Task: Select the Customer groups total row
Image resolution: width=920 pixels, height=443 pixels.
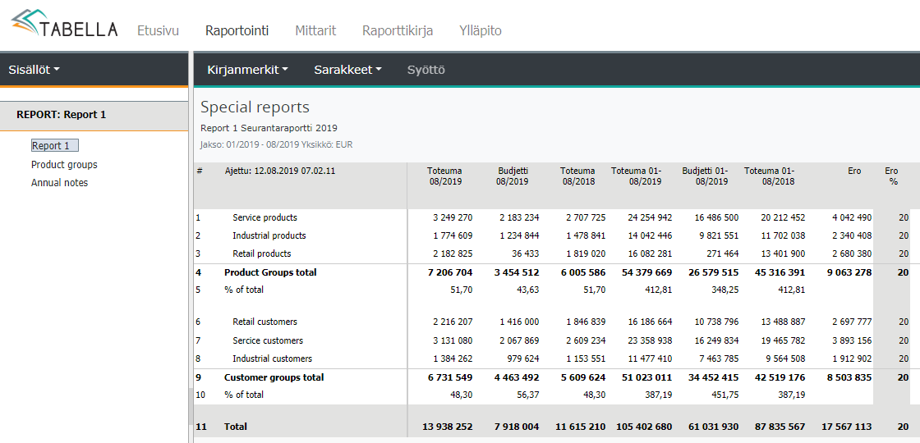Action: (274, 377)
